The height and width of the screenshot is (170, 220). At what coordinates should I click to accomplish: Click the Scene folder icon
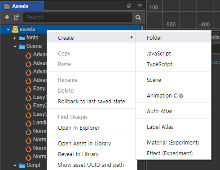coord(22,47)
